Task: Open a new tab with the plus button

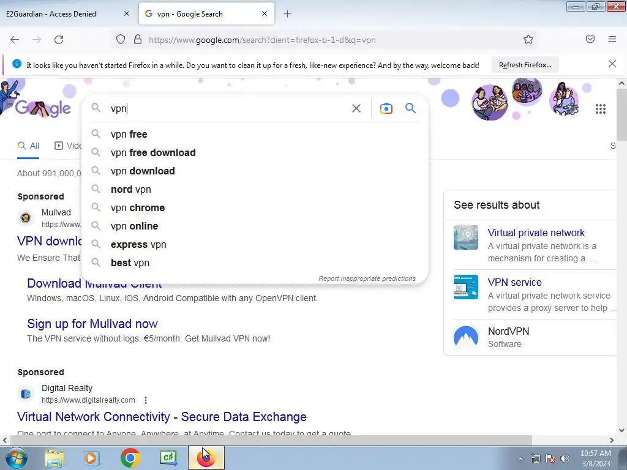Action: point(288,14)
